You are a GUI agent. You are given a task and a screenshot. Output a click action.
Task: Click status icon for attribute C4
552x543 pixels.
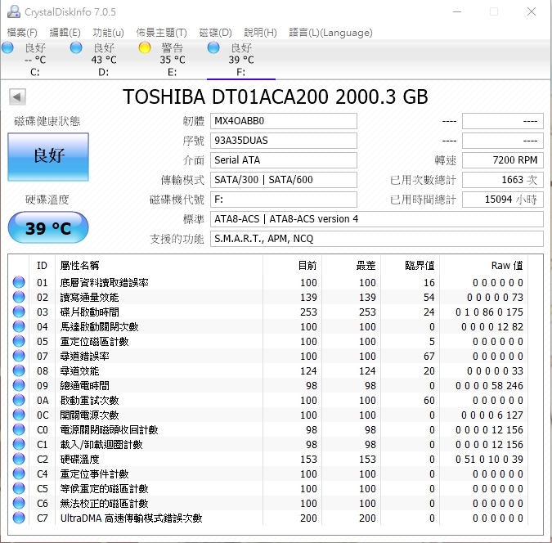point(19,474)
